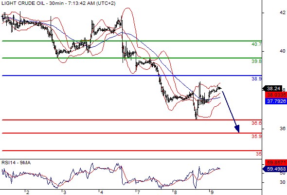
Task: Click the blue RSI value 59.4988
Action: pyautogui.click(x=274, y=169)
